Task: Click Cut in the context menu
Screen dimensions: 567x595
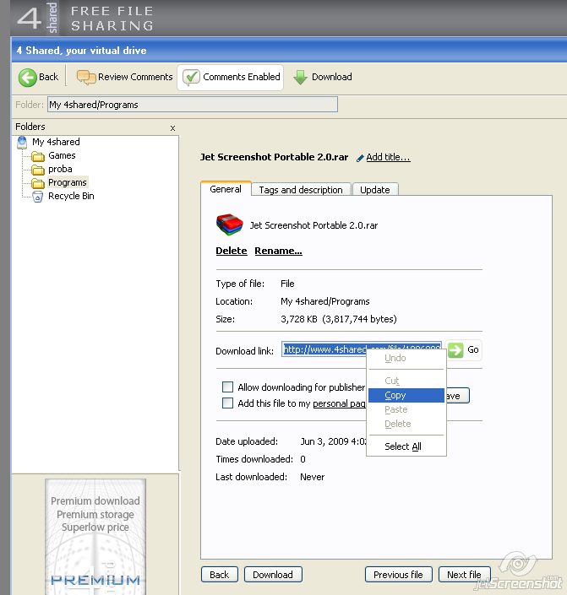Action: [x=406, y=381]
